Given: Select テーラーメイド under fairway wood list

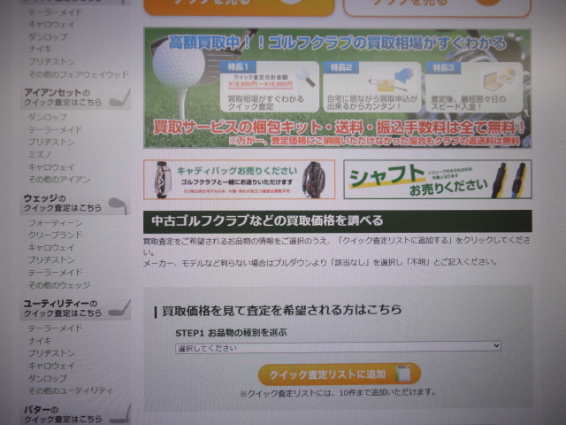Looking at the screenshot, I should click(55, 12).
